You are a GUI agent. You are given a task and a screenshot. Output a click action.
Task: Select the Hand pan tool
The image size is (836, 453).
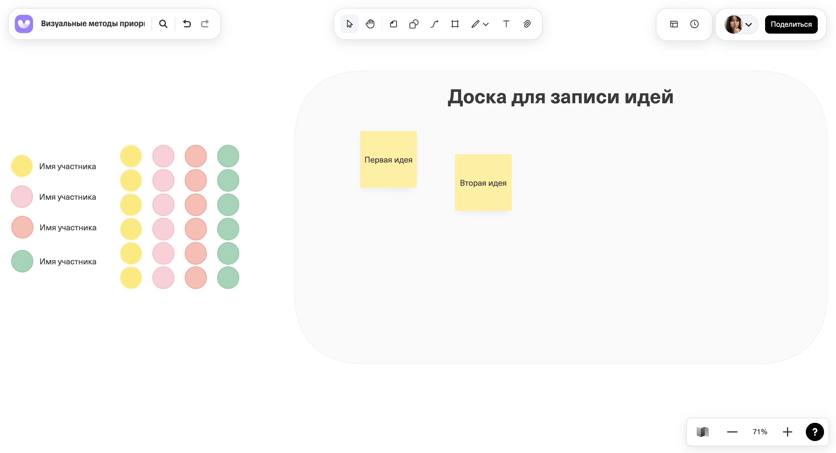pyautogui.click(x=370, y=24)
